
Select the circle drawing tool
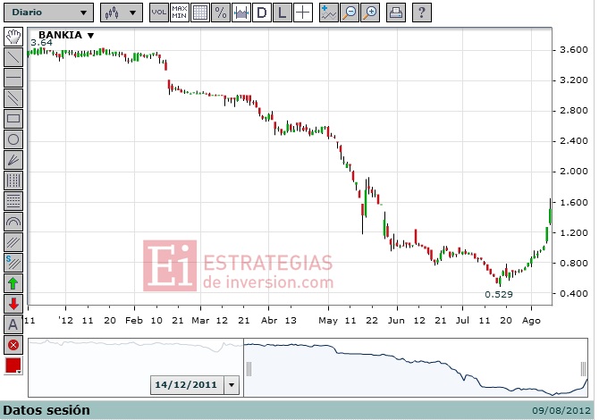click(x=13, y=139)
